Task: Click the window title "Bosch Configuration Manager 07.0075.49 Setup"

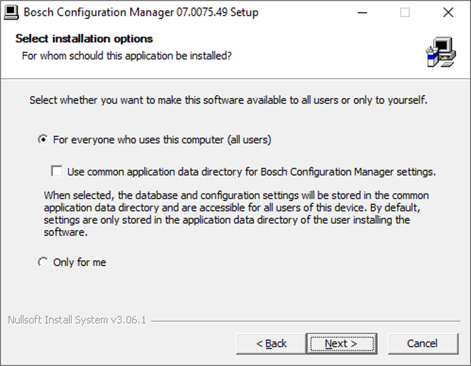Action: coord(141,13)
